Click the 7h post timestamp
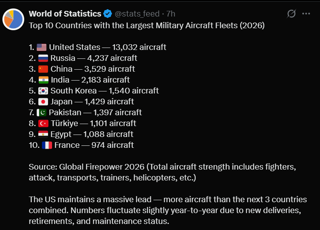Image resolution: width=320 pixels, height=230 pixels. (x=171, y=14)
